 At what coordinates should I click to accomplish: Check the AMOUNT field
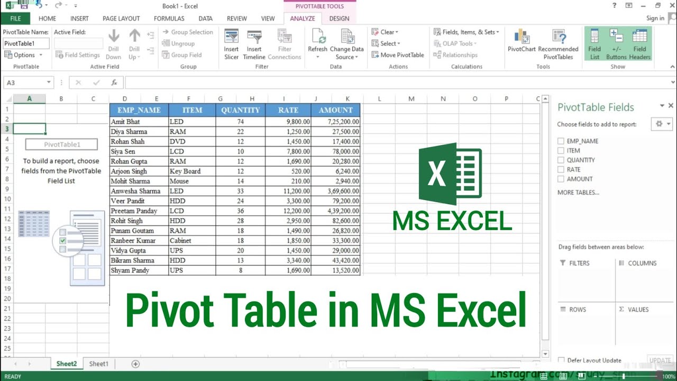click(561, 179)
